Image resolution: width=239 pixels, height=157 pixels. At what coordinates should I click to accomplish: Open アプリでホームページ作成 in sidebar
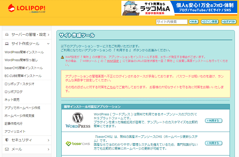(x=22, y=108)
